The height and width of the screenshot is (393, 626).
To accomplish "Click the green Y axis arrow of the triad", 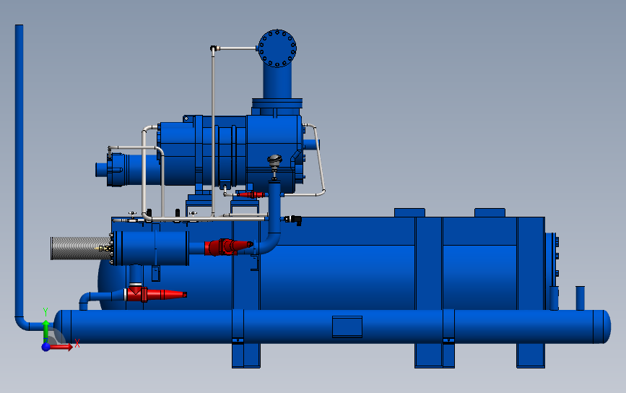I will coord(46,331).
